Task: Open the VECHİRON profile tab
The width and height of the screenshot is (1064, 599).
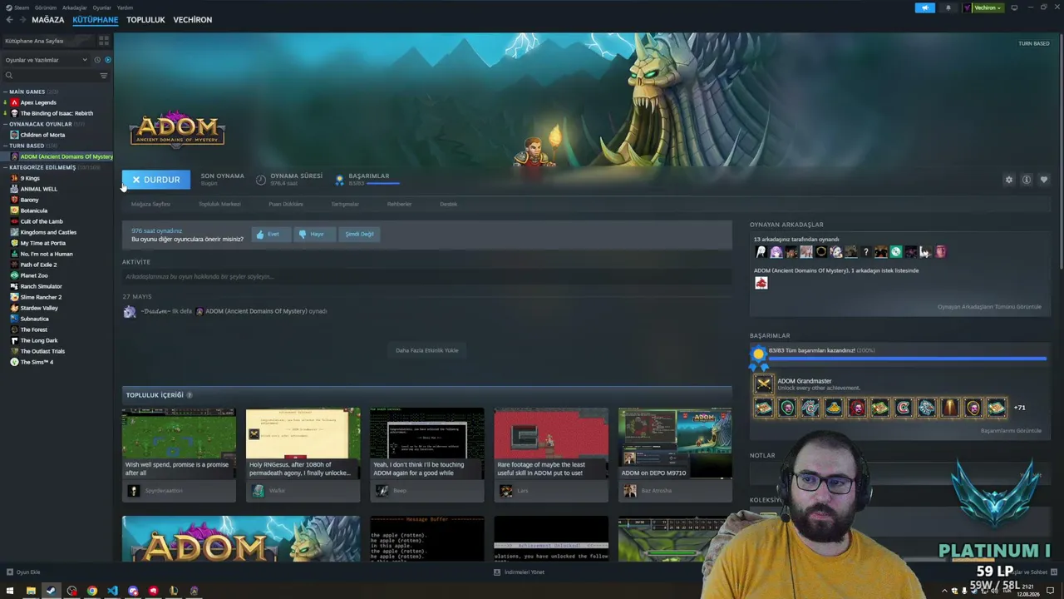Action: [x=193, y=20]
